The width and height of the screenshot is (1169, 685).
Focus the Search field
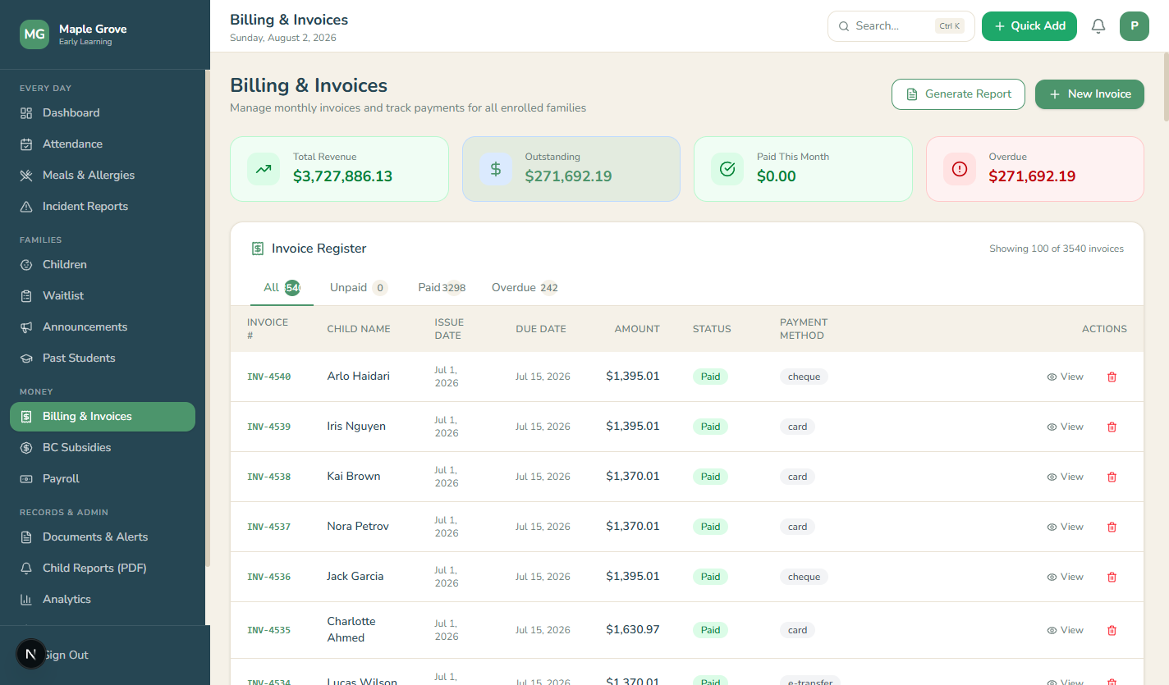point(901,26)
